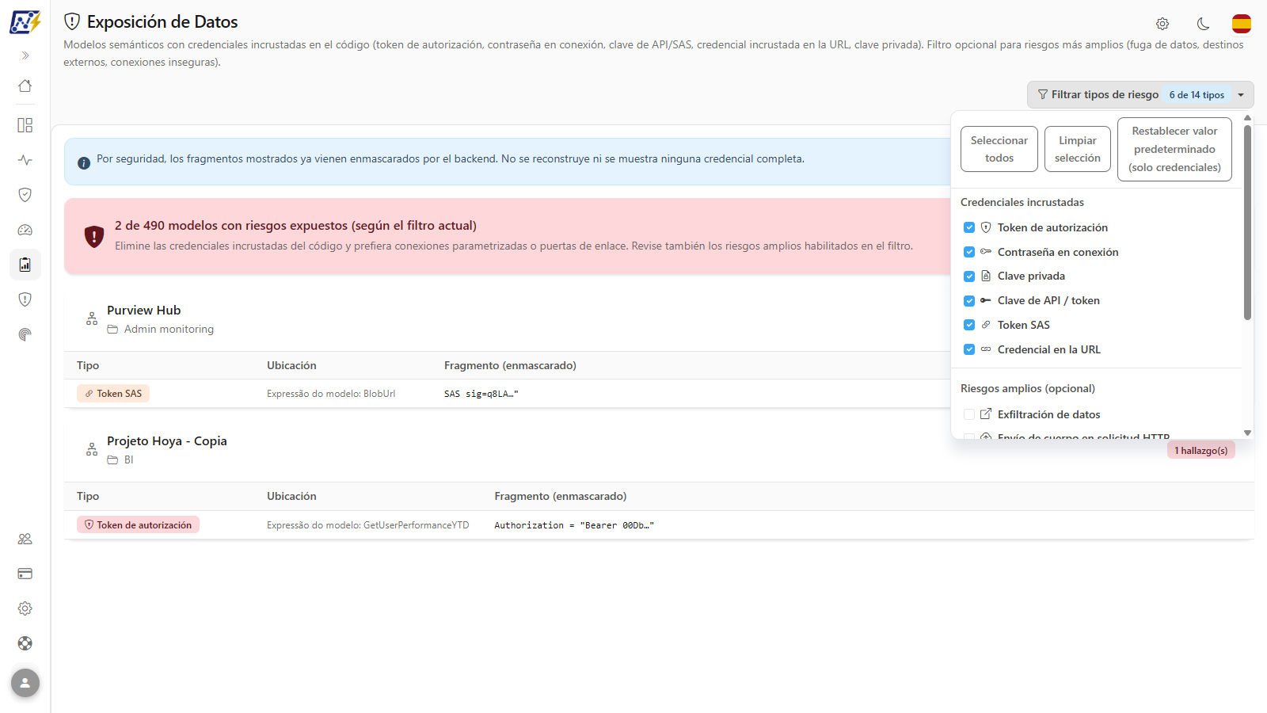This screenshot has width=1267, height=713.
Task: Click the top-right settings gear icon
Action: click(x=1162, y=24)
